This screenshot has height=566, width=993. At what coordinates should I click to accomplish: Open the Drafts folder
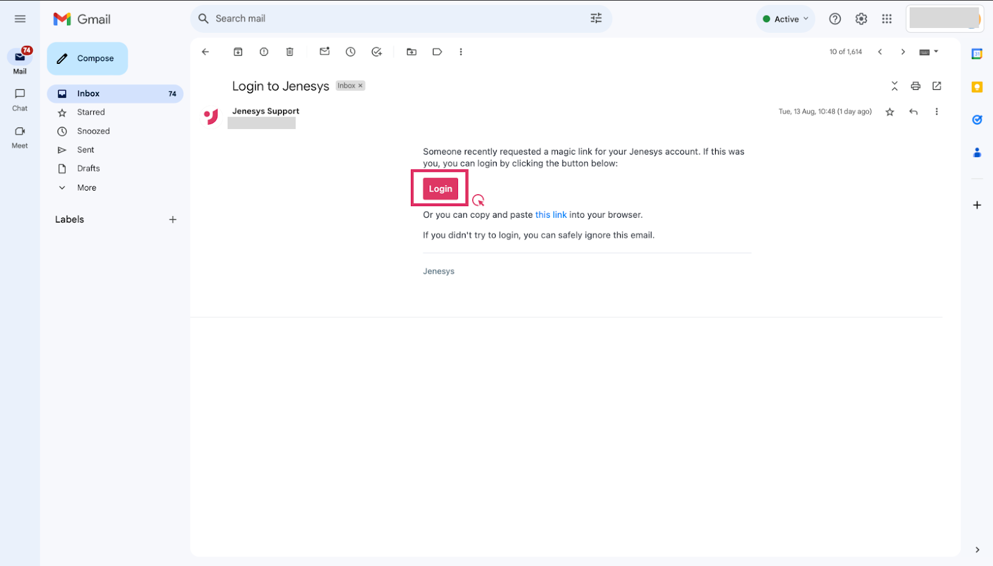click(88, 168)
